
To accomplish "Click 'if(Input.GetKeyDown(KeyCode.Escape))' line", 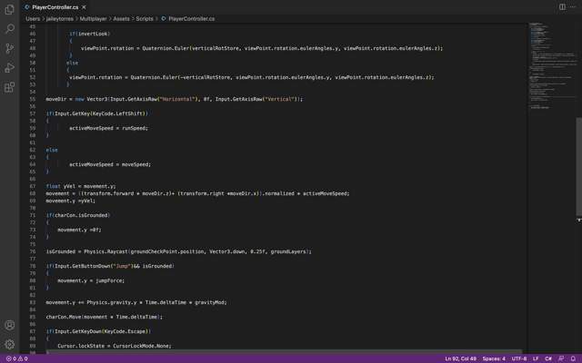I will [98, 331].
